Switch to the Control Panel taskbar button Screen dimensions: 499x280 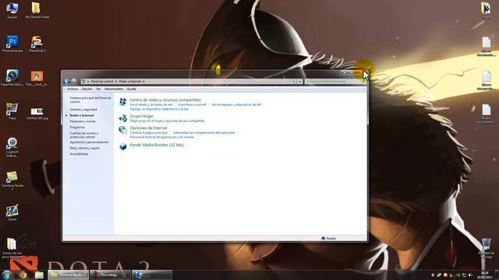152,275
